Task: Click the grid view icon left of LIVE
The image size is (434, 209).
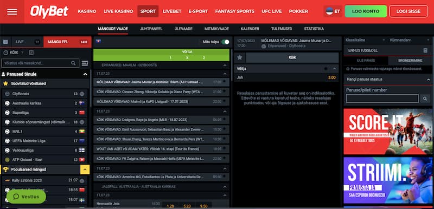Action: point(5,42)
